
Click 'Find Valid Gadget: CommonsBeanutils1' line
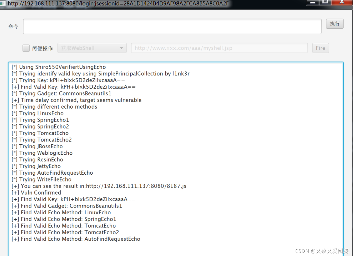(67, 206)
